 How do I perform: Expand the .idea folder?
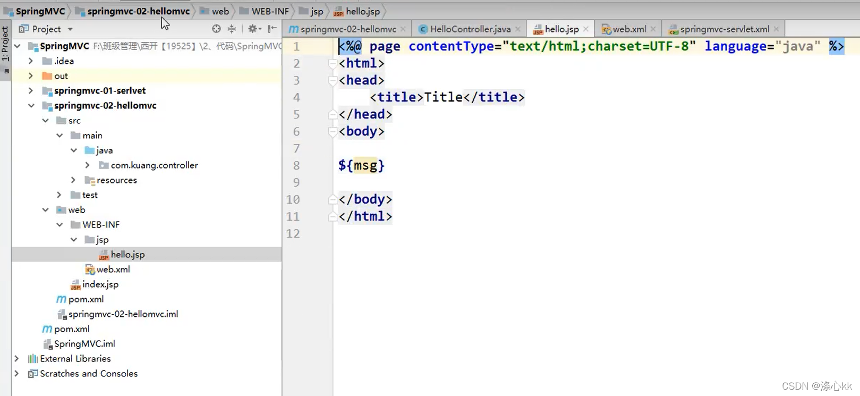pyautogui.click(x=31, y=61)
